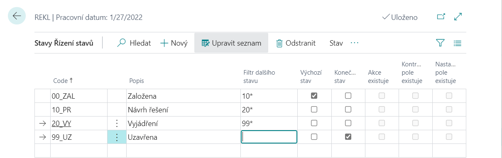Image resolution: width=502 pixels, height=158 pixels.
Task: Delete row with Odstranit
Action: click(296, 43)
